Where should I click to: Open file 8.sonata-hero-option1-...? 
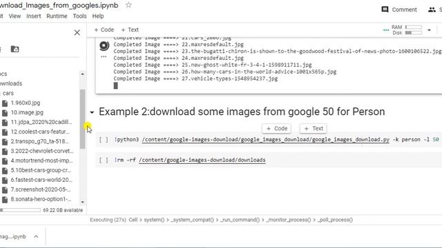coord(41,199)
